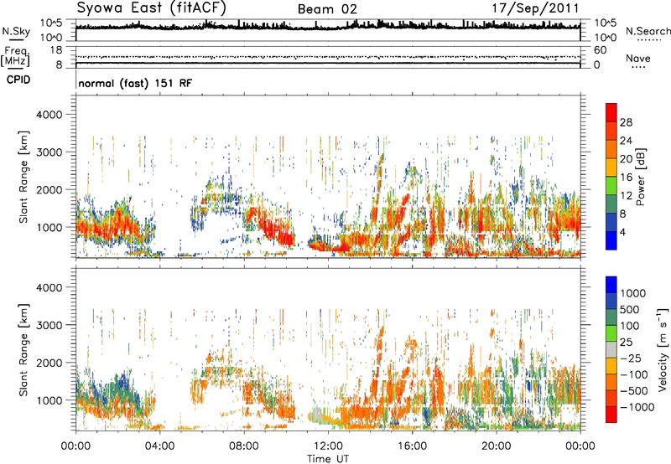Click the '100' positive velocity colorbar label
The height and width of the screenshot is (464, 671).
pos(629,326)
